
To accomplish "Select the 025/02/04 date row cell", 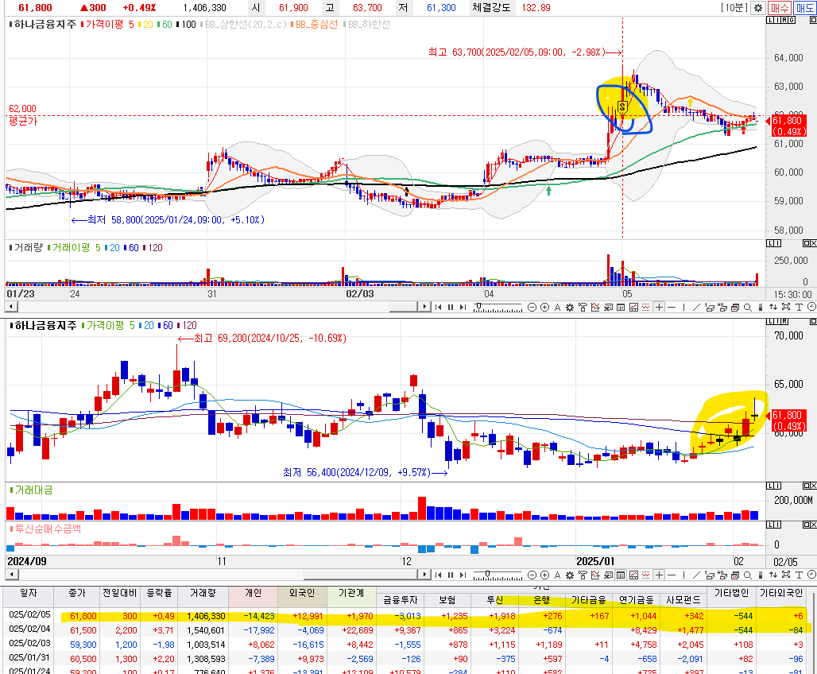I will [x=29, y=629].
